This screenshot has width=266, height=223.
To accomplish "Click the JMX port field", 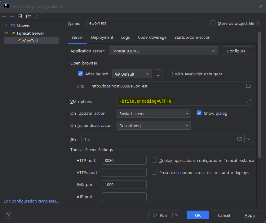I will pyautogui.click(x=124, y=185).
